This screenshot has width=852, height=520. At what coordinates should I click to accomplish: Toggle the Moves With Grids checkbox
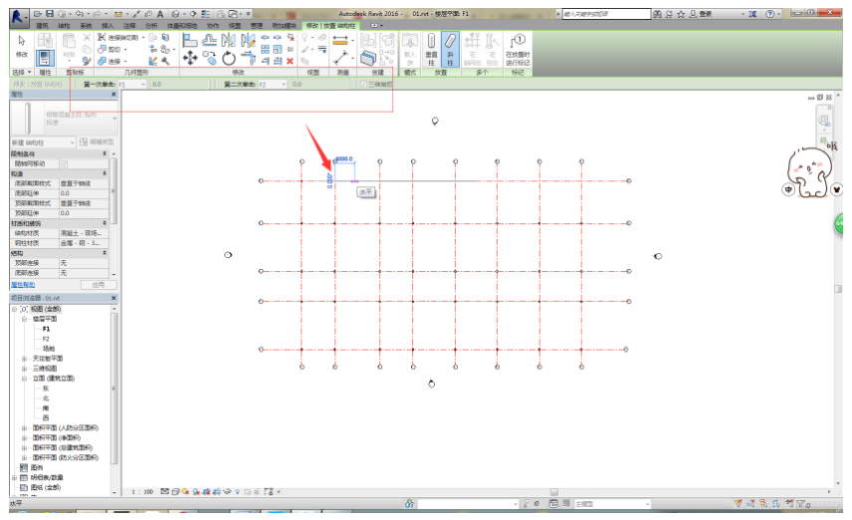(65, 163)
